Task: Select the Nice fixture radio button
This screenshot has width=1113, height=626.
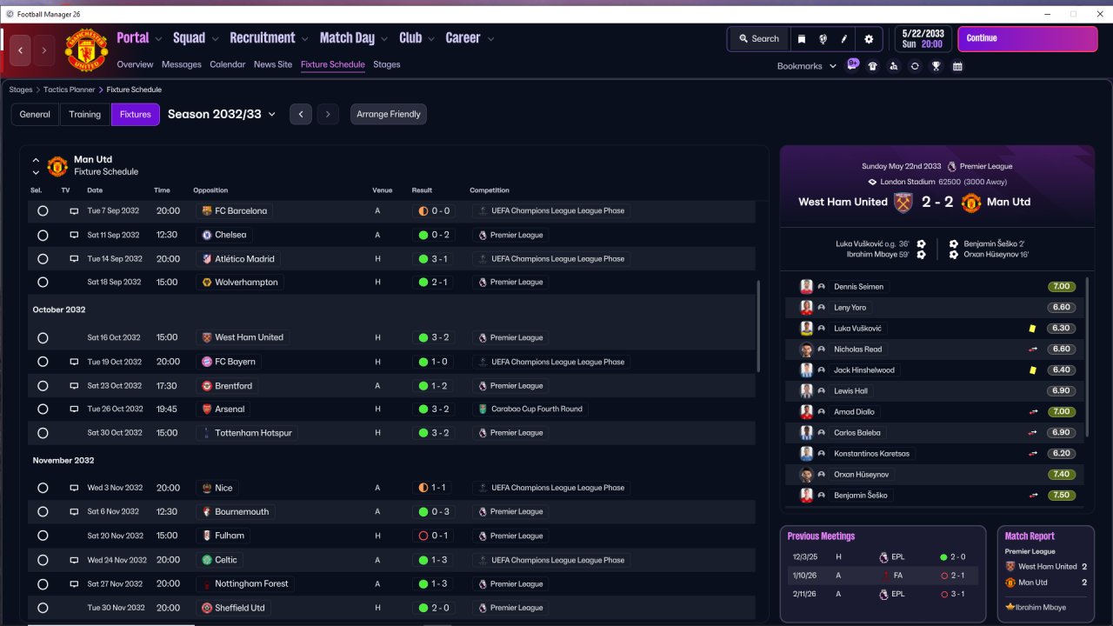Action: click(x=43, y=489)
